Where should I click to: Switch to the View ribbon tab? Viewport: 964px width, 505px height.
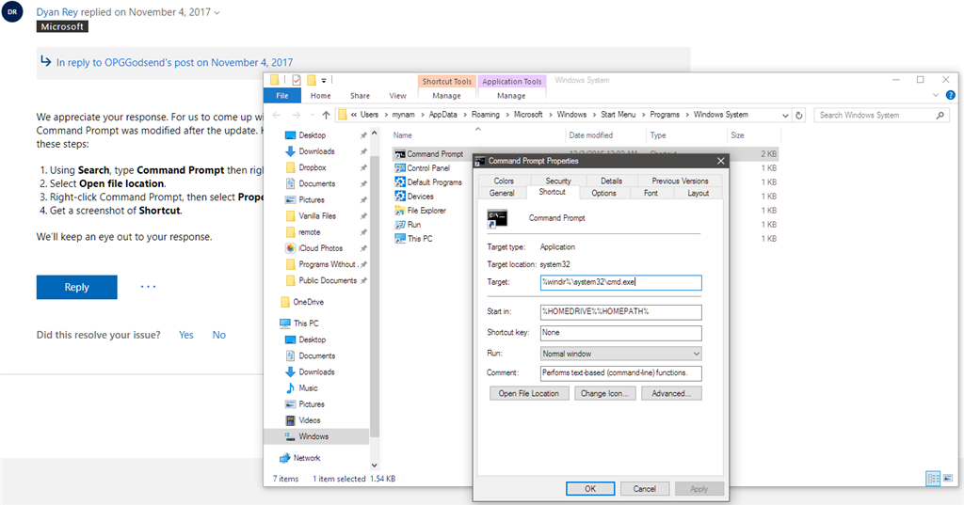(398, 96)
